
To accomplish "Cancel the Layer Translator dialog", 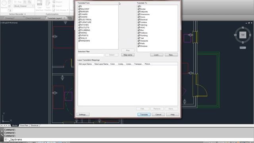I will click(158, 115).
